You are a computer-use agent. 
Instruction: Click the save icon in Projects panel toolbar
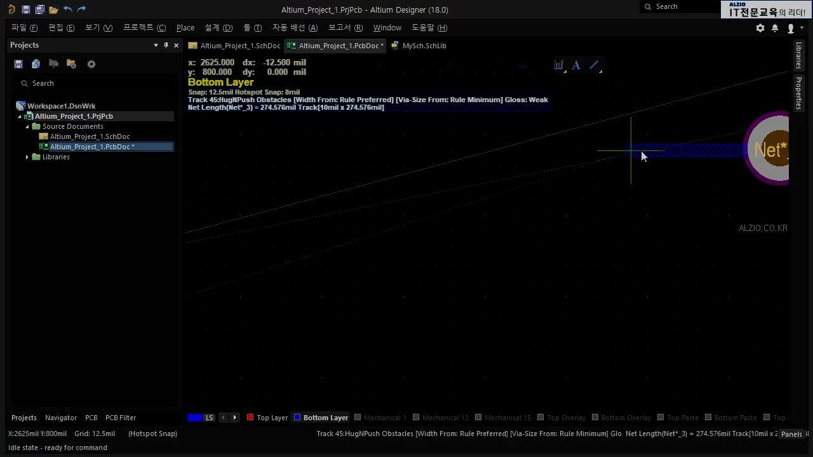point(18,64)
